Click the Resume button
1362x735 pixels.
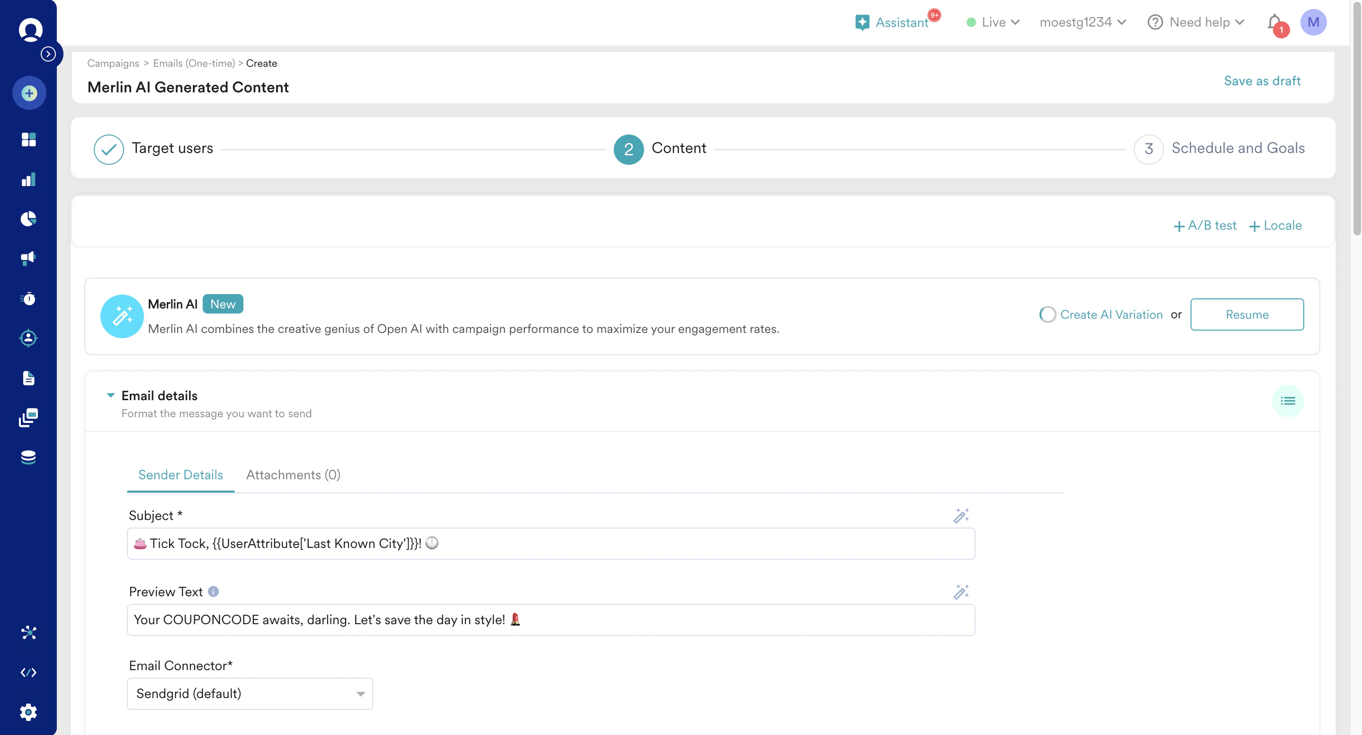point(1247,314)
